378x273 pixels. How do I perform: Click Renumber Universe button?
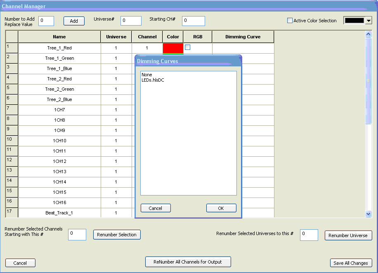point(348,235)
